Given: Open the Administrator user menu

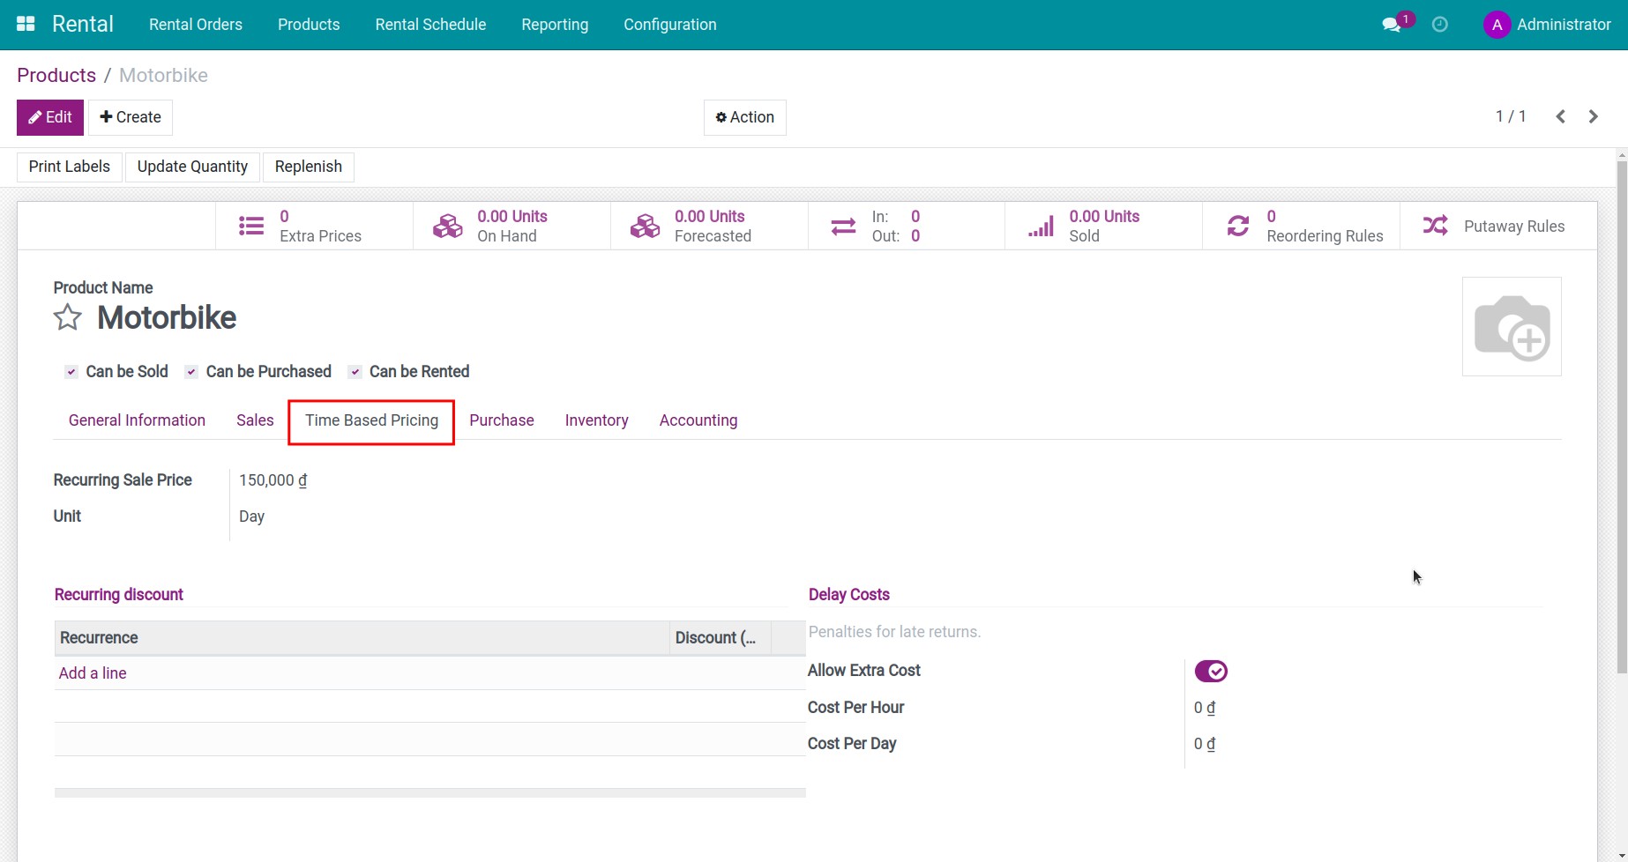Looking at the screenshot, I should coord(1547,25).
